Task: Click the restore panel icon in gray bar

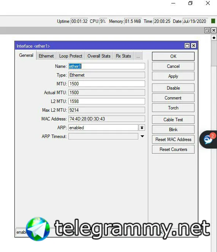Action: tap(207, 30)
